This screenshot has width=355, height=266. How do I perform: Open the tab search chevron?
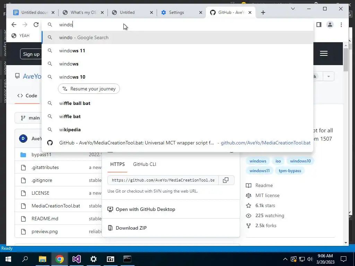(x=293, y=9)
